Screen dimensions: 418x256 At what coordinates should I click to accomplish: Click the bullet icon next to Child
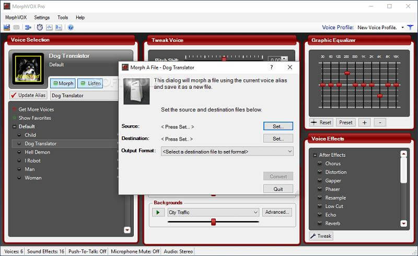click(x=19, y=135)
